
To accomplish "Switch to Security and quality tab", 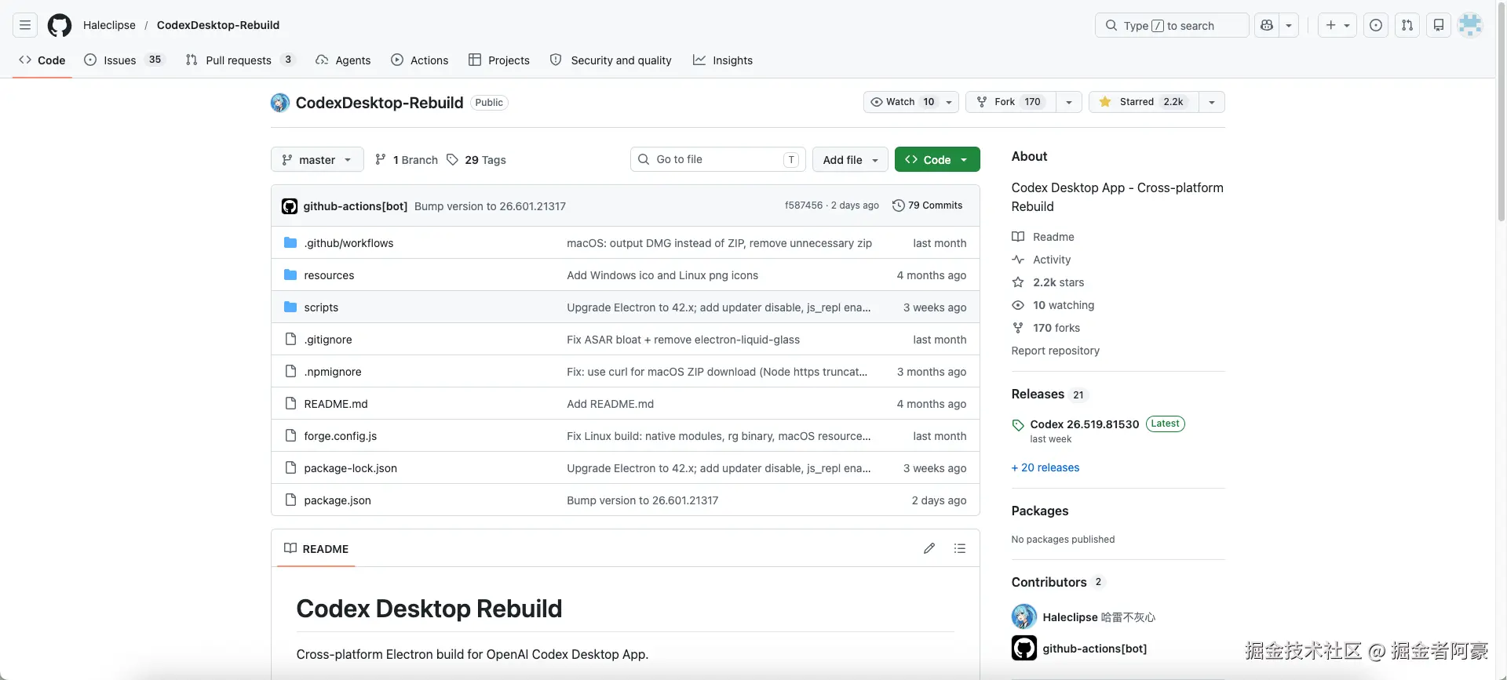I will pyautogui.click(x=611, y=60).
